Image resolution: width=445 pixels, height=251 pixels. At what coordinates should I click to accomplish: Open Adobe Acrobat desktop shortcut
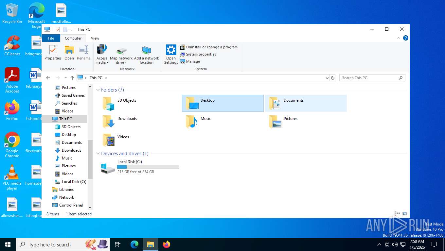pyautogui.click(x=12, y=80)
